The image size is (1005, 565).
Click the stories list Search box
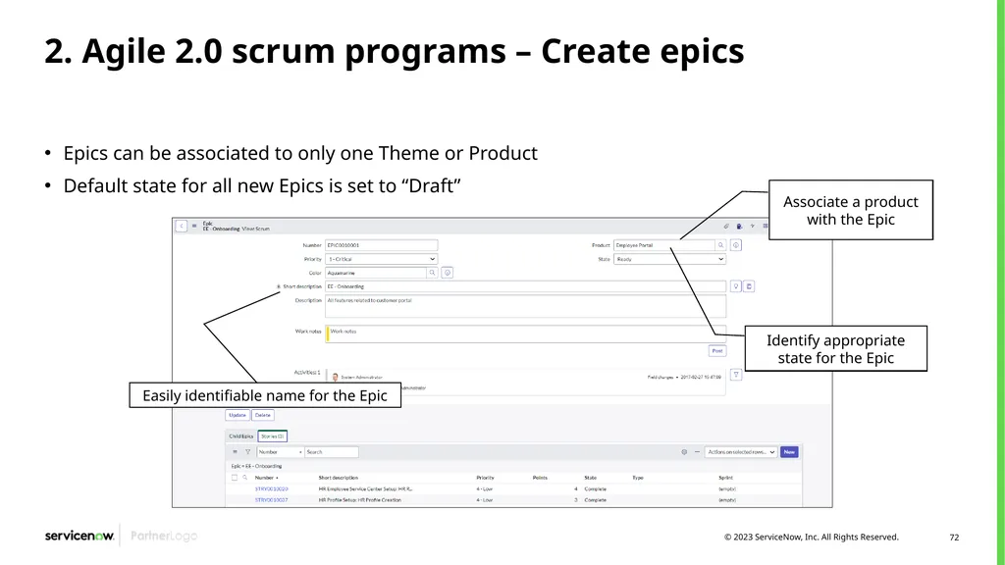(x=332, y=452)
